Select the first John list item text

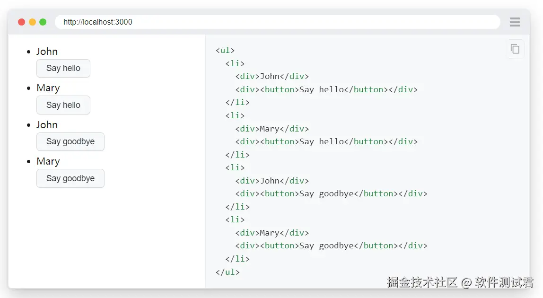pos(47,51)
